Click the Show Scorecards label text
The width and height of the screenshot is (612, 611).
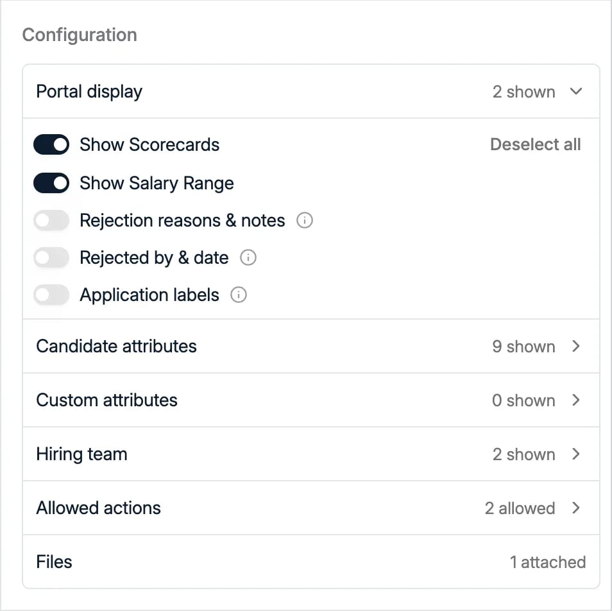149,145
